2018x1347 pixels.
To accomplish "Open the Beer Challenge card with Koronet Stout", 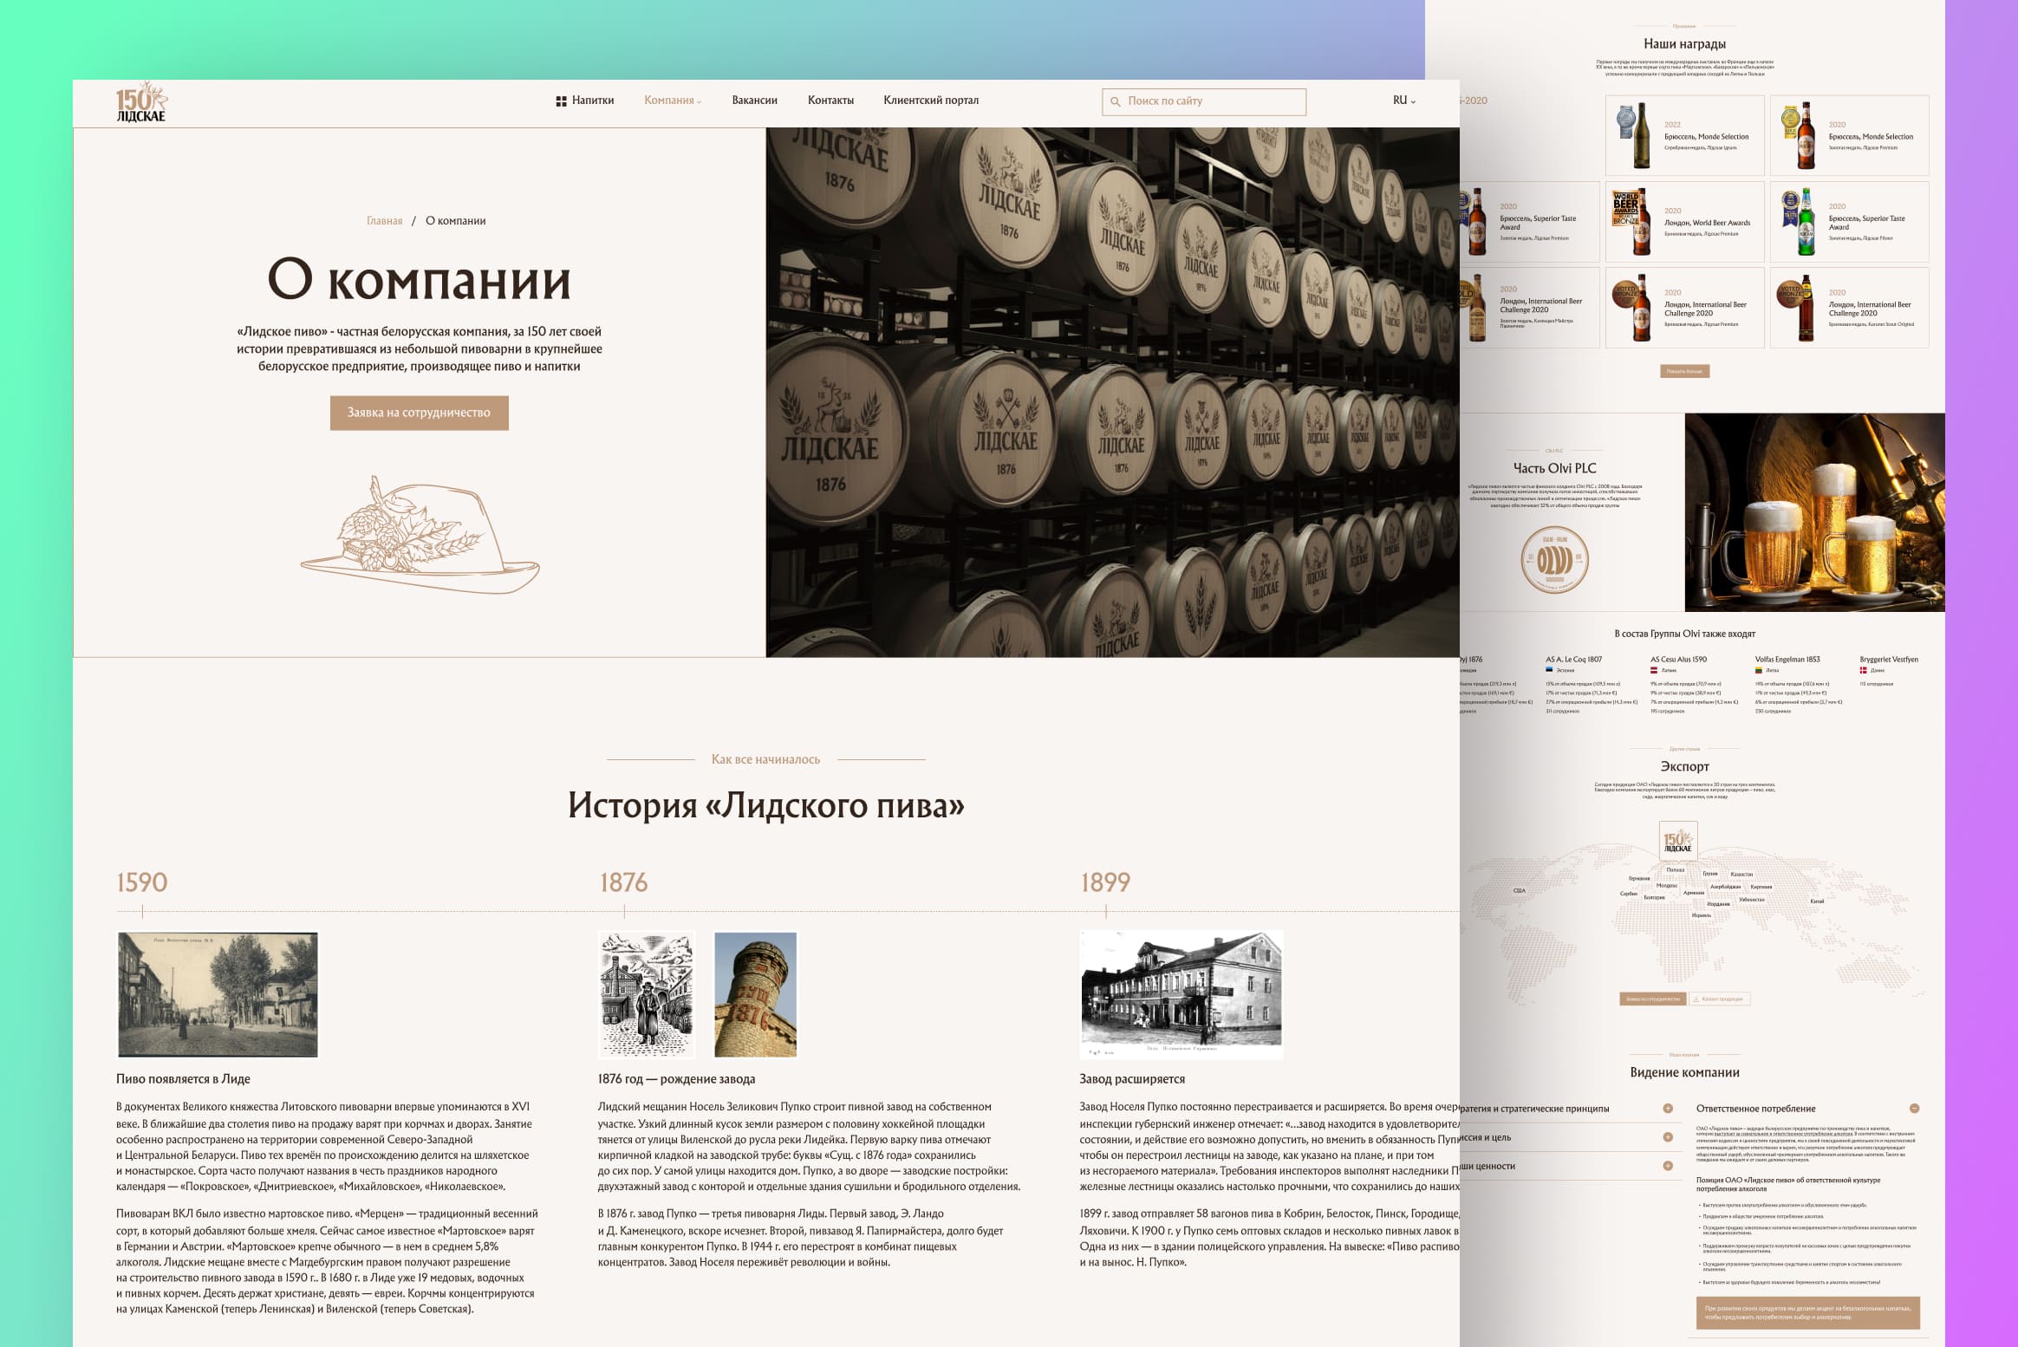I will [x=1849, y=307].
